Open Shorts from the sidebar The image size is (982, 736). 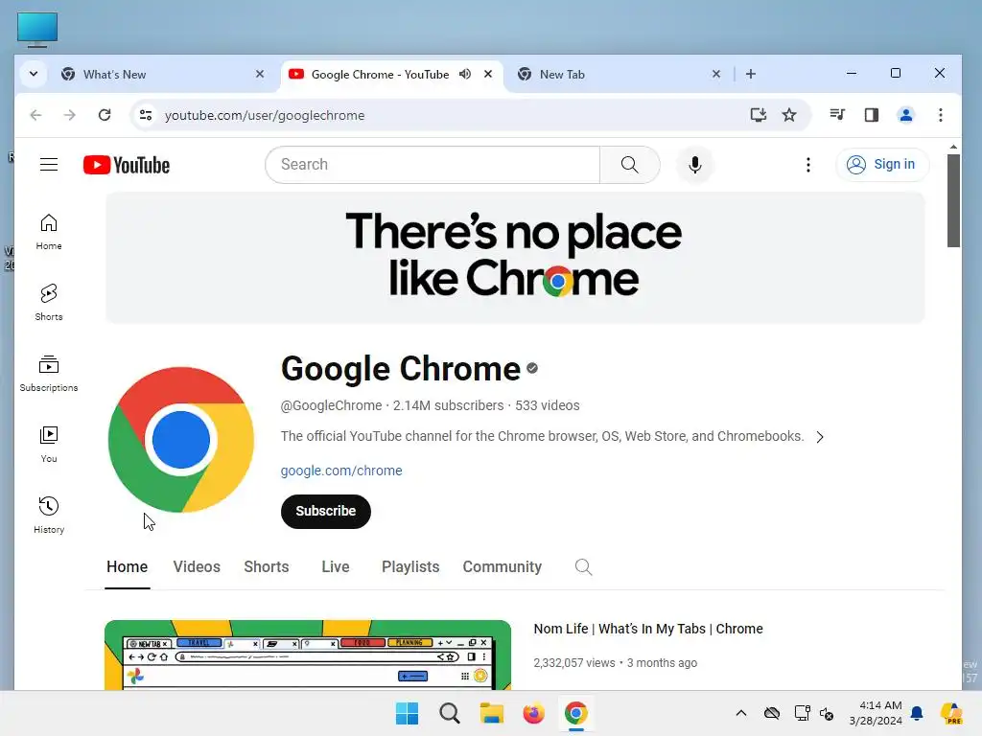49,302
